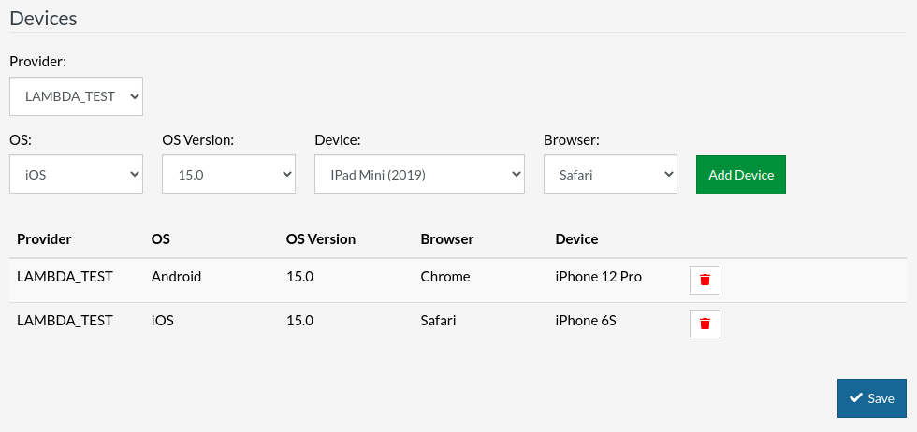This screenshot has width=917, height=432.
Task: Click LAMBDA_TEST in the iOS row
Action: 65,320
